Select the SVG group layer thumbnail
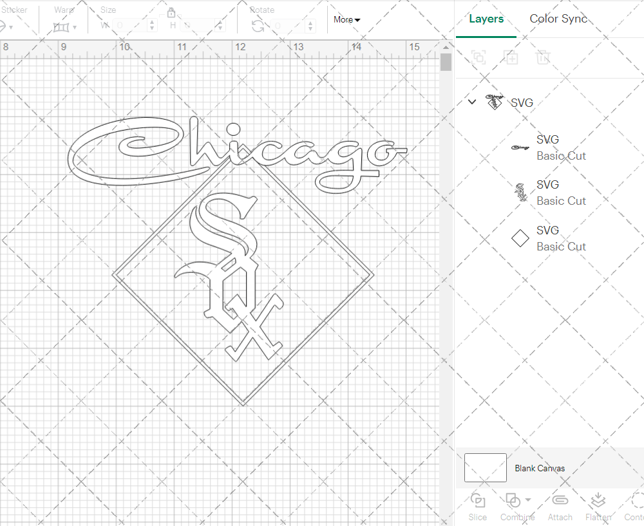Viewport: 644px width, 526px height. click(494, 102)
